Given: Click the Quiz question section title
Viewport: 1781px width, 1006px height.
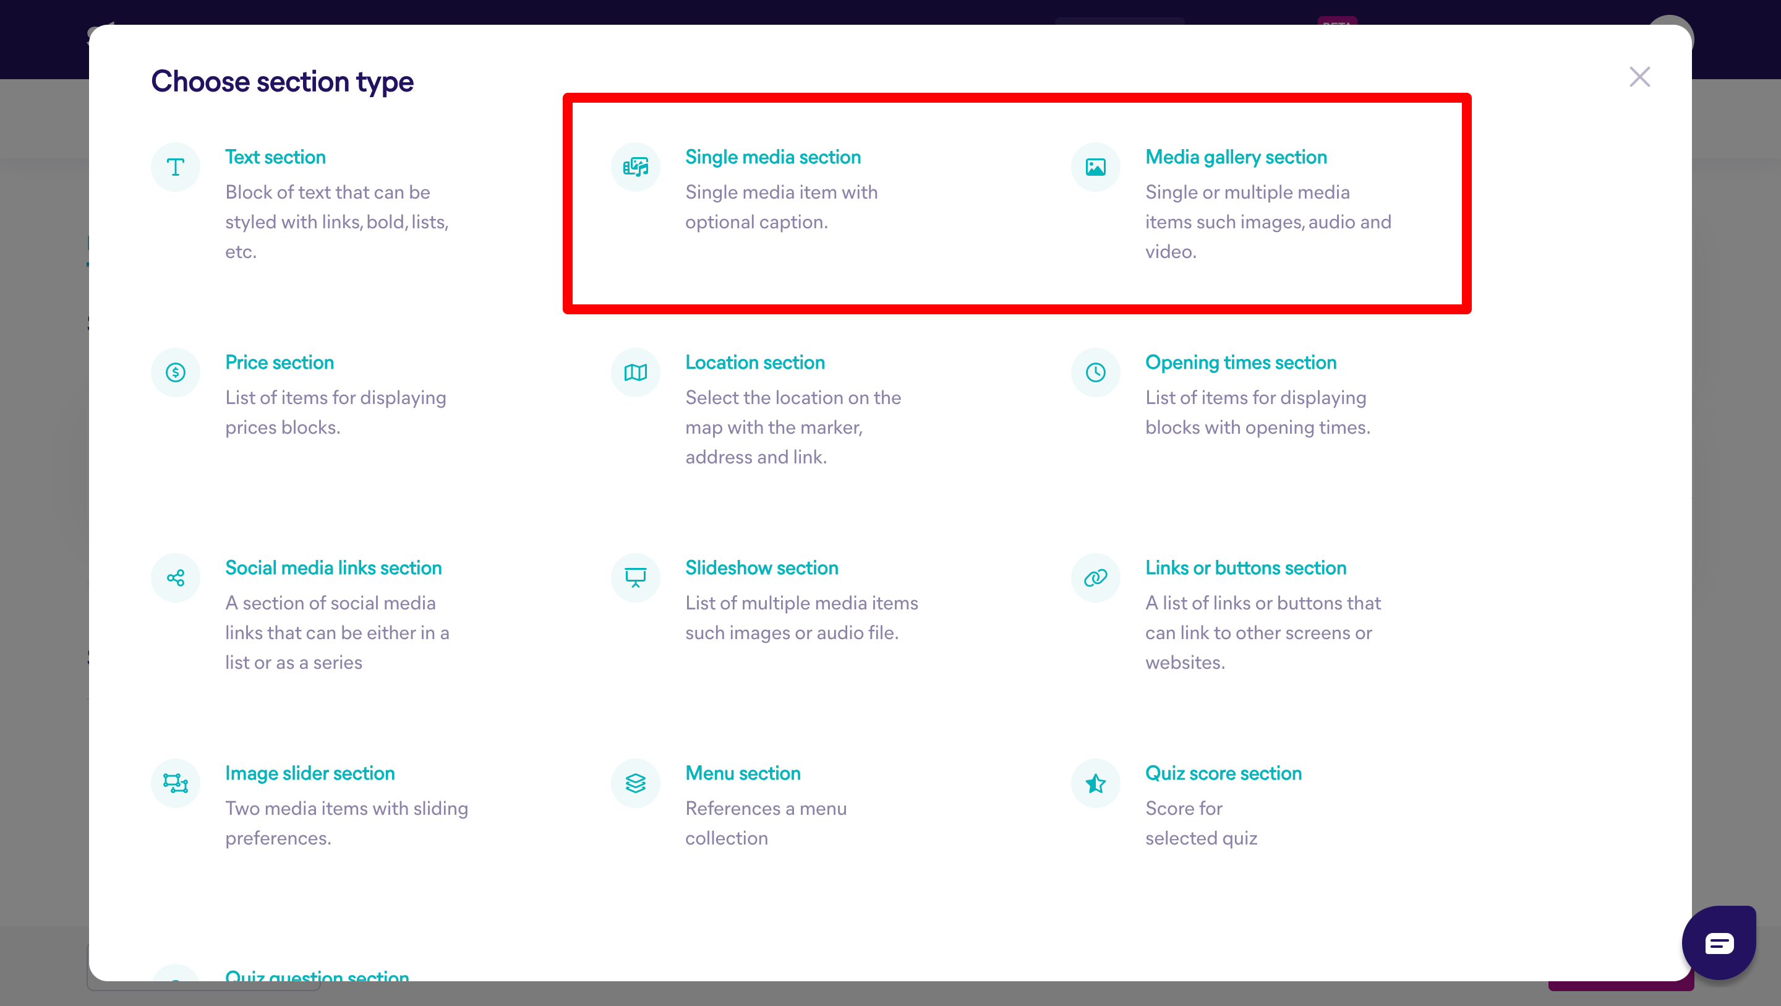Looking at the screenshot, I should point(317,974).
